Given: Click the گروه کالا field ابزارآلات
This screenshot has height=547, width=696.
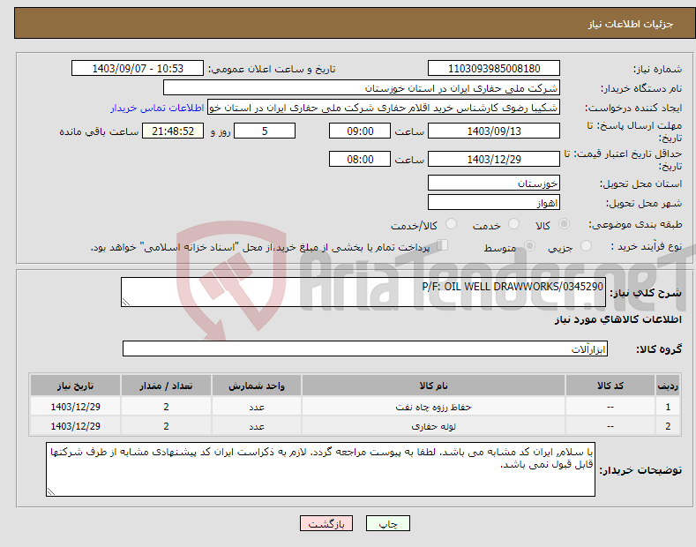Looking at the screenshot, I should 365,349.
